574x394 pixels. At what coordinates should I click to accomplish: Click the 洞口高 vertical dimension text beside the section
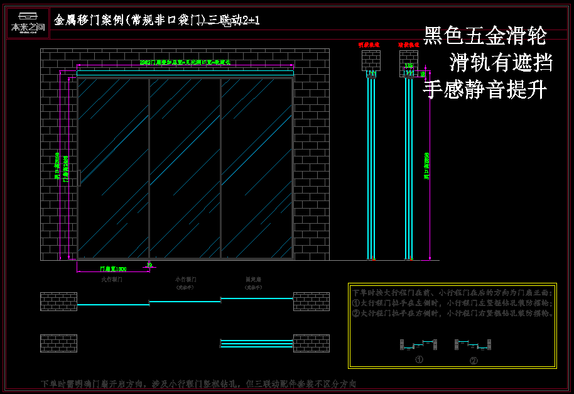coord(426,166)
